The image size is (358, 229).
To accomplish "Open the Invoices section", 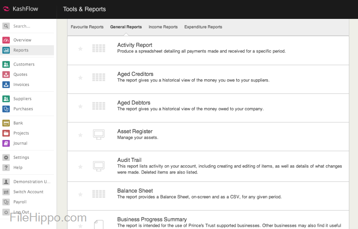I will (x=21, y=85).
